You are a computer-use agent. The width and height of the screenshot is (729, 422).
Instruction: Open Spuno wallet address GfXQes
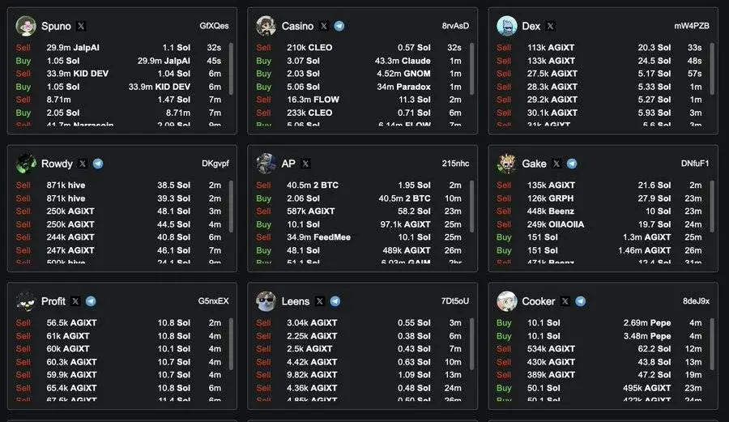[214, 26]
